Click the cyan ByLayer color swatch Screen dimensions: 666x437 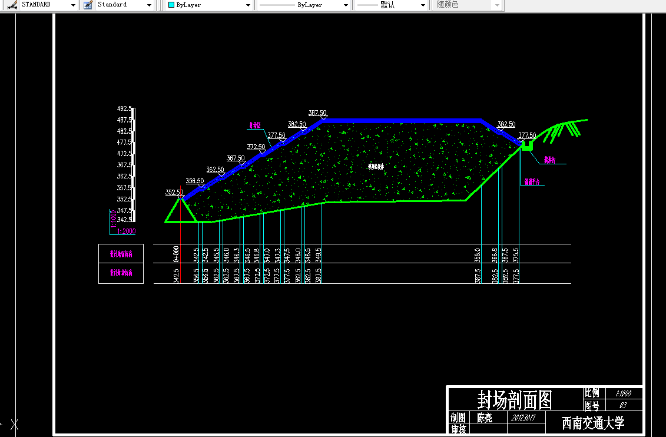click(x=171, y=5)
